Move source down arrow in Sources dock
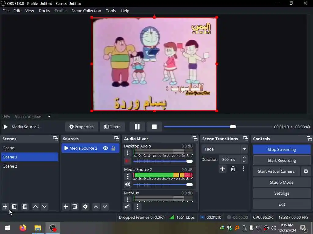The height and width of the screenshot is (234, 313). coord(105,207)
